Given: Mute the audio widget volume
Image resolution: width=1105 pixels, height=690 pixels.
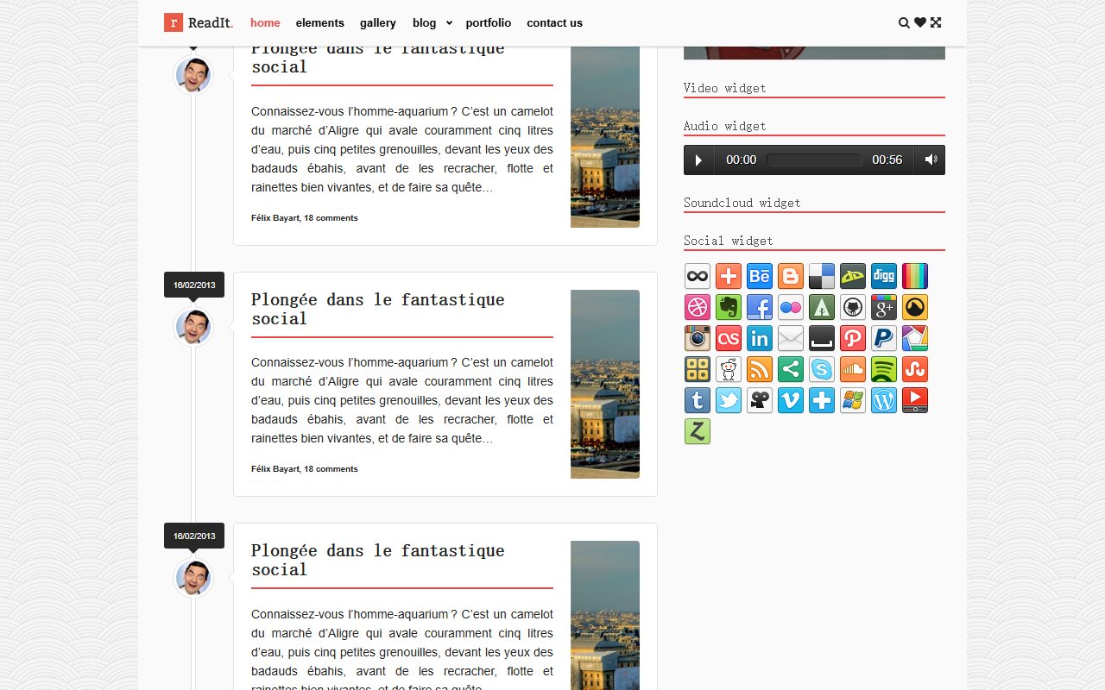Looking at the screenshot, I should coord(931,160).
